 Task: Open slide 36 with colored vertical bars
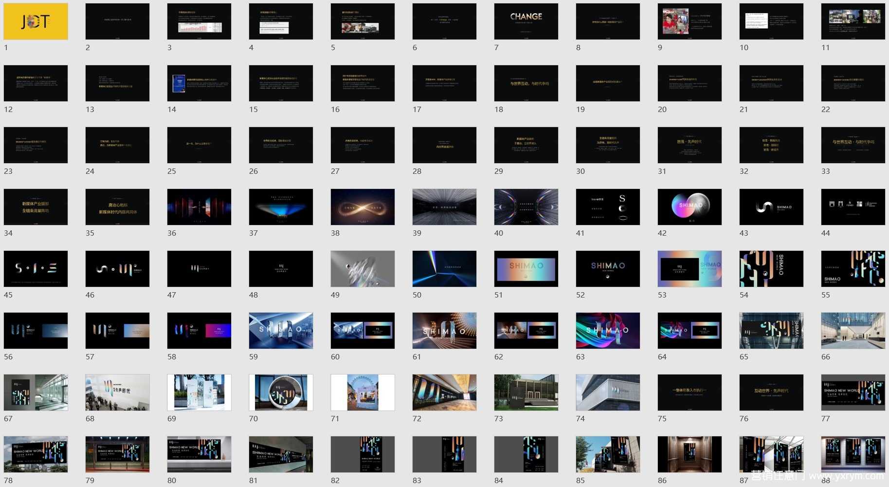pyautogui.click(x=199, y=207)
